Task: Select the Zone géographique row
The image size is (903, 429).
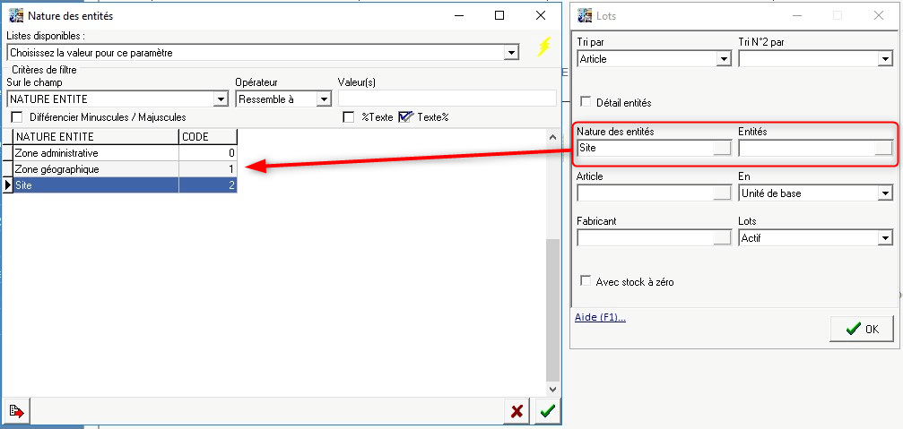Action: [94, 169]
